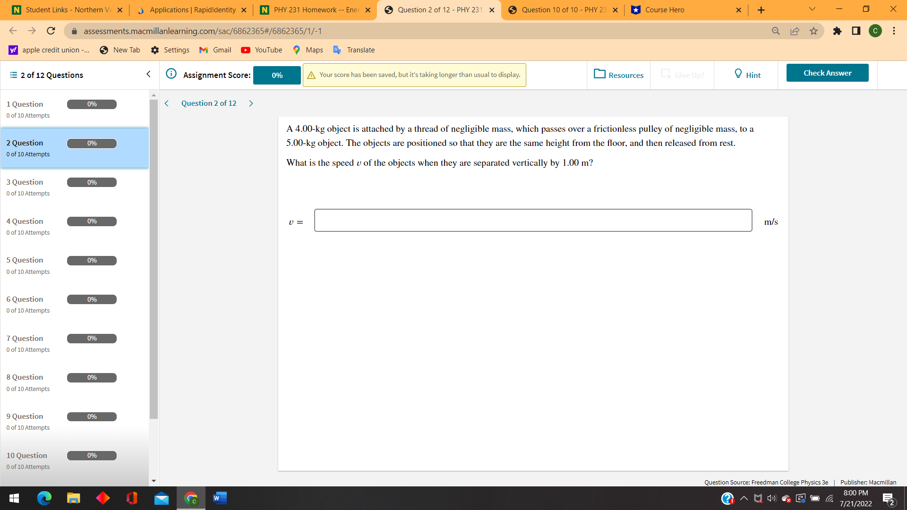Click the 0% Assignment Score indicator
The height and width of the screenshot is (510, 907).
click(277, 75)
